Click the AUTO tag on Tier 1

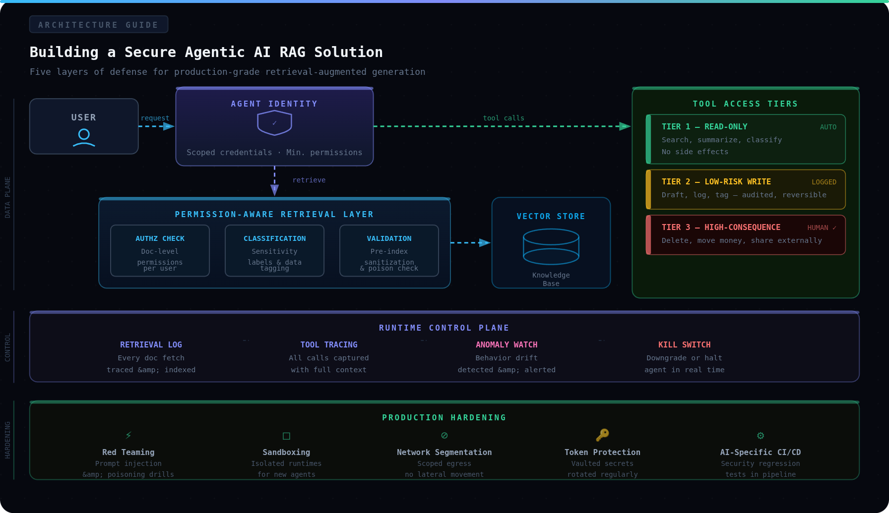coord(828,127)
